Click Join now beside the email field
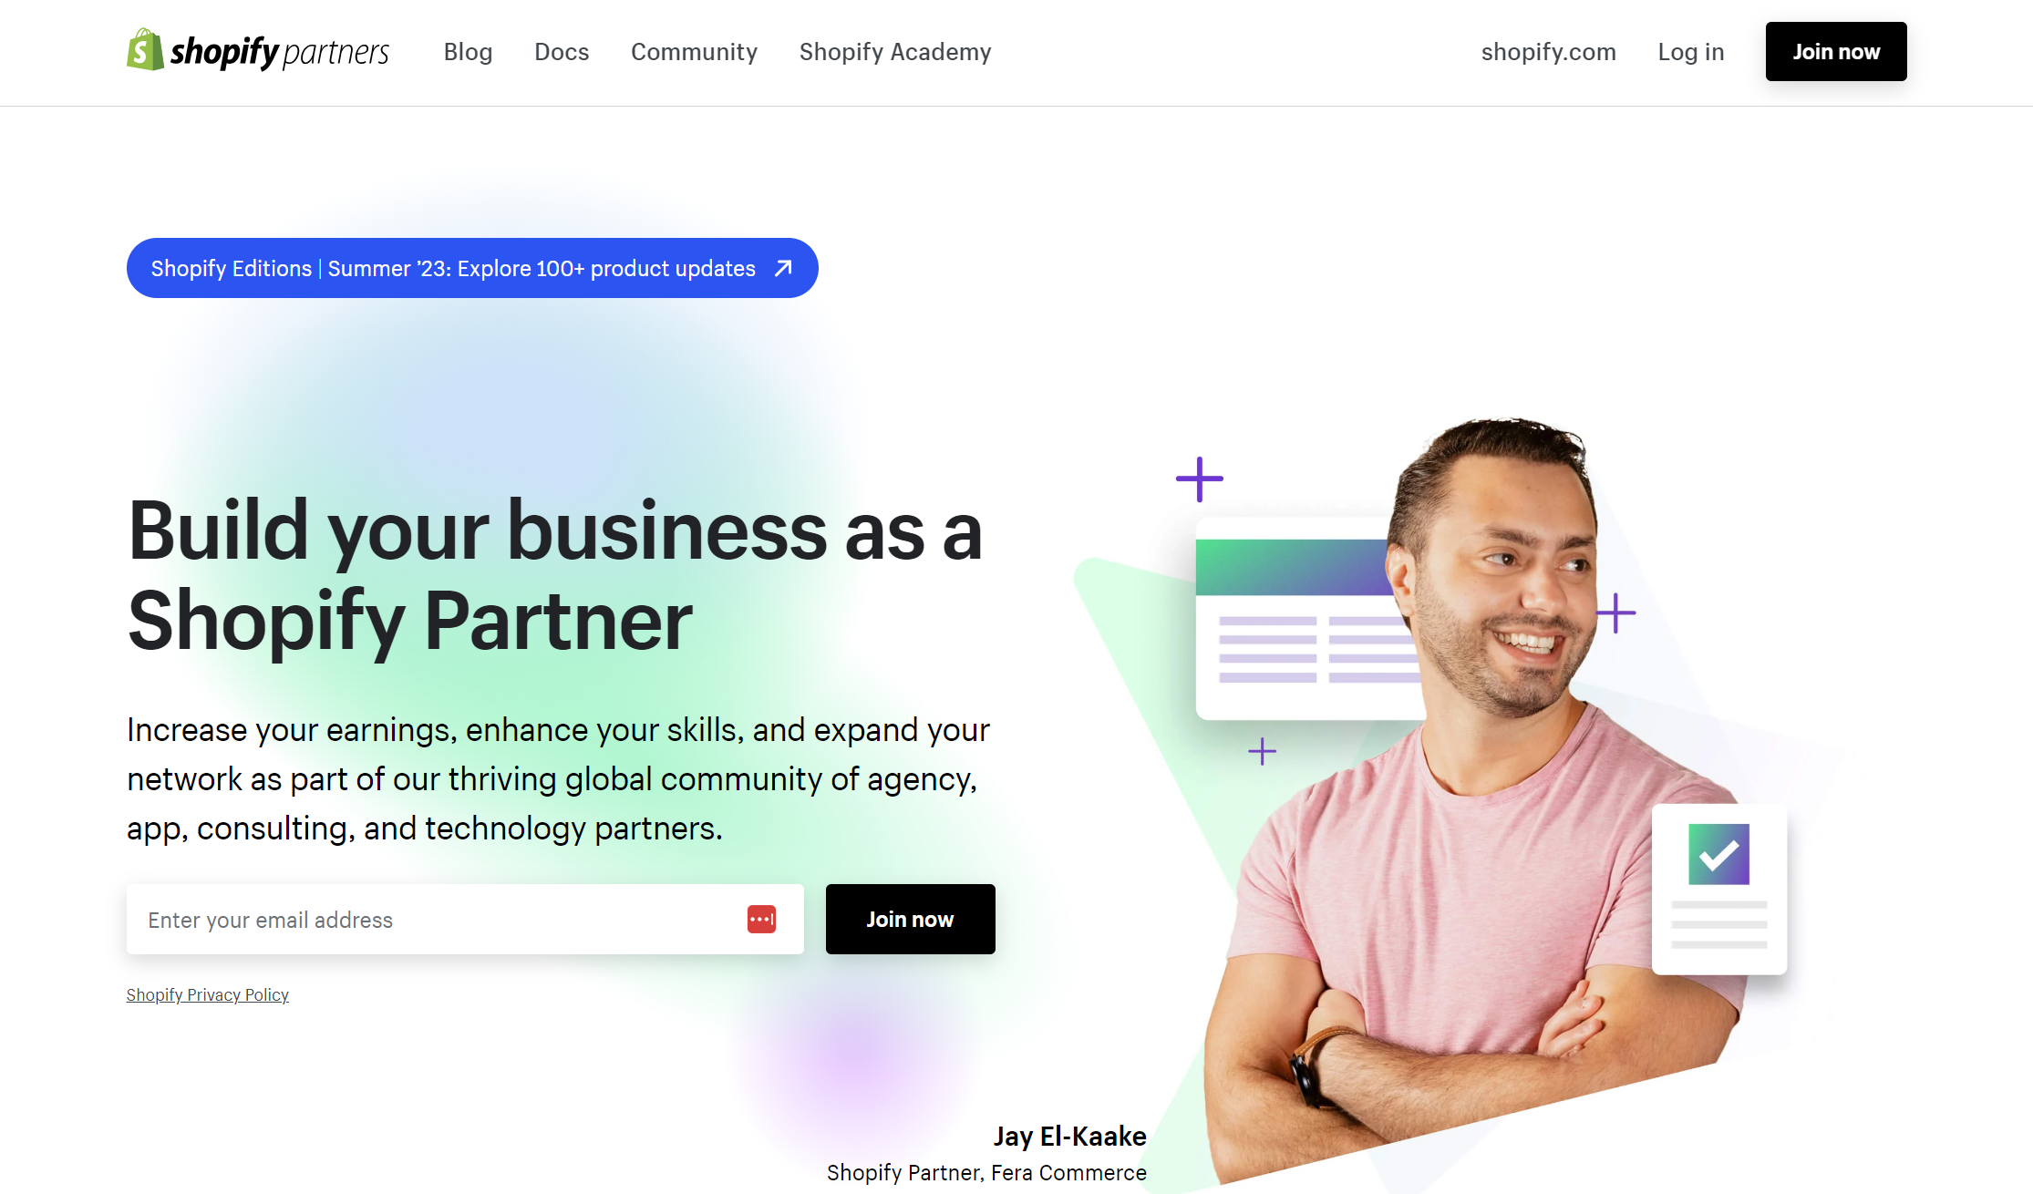The height and width of the screenshot is (1194, 2033). pyautogui.click(x=910, y=919)
